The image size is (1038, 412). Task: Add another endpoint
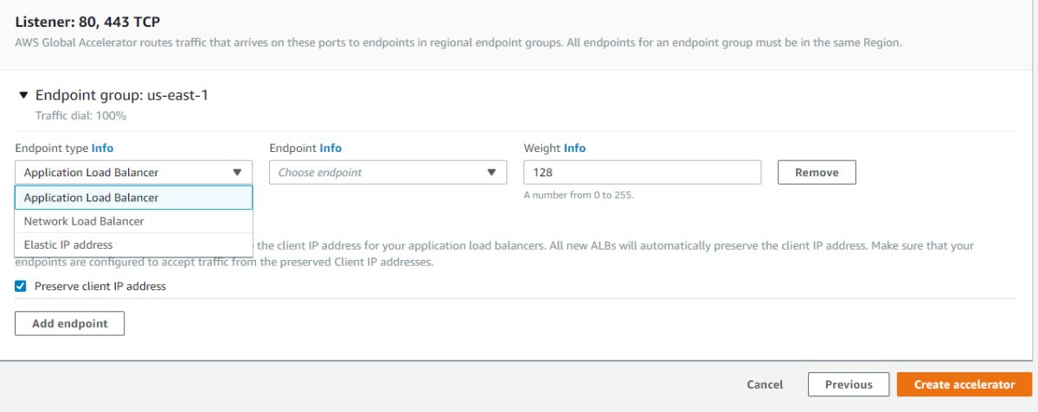click(70, 323)
